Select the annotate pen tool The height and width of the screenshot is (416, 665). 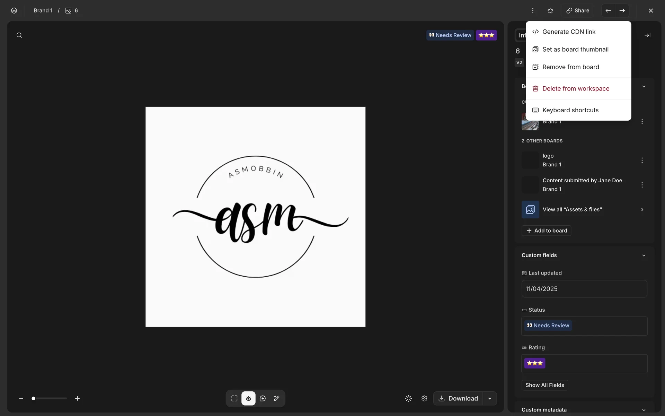point(276,398)
